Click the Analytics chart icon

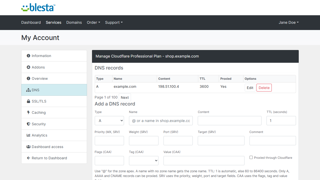coord(28,135)
